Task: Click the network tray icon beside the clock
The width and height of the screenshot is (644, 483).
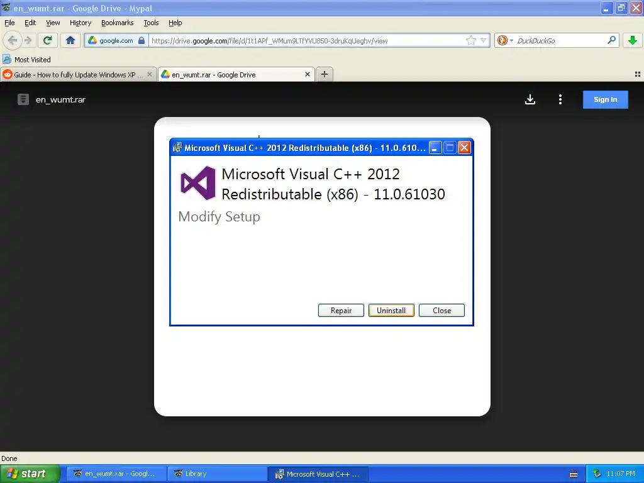Action: (597, 474)
